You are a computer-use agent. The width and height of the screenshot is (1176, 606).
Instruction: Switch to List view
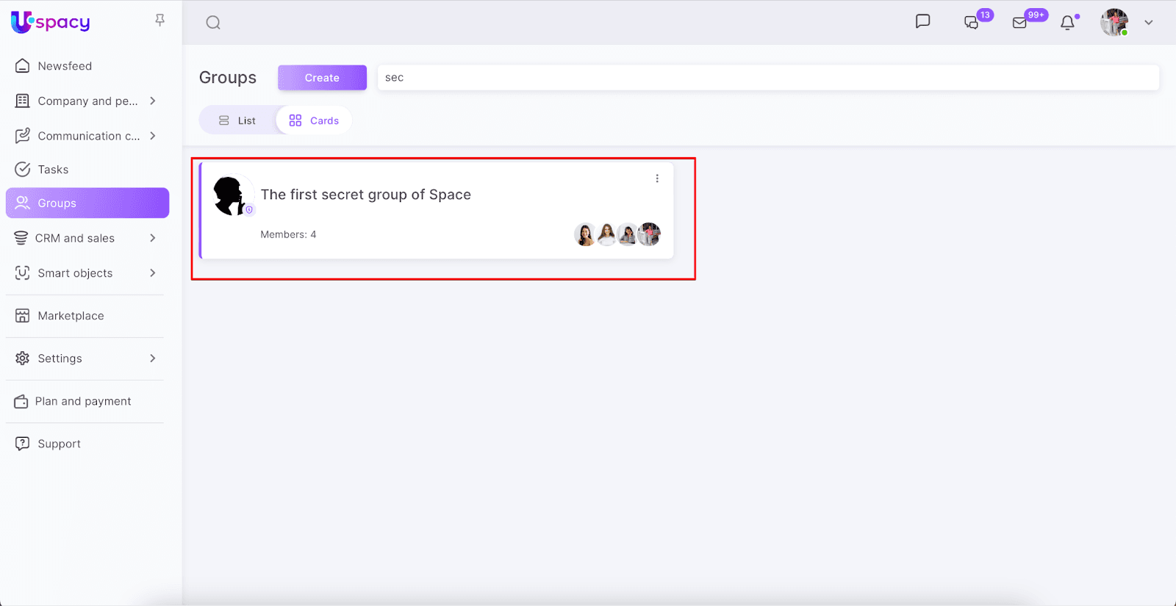click(237, 120)
